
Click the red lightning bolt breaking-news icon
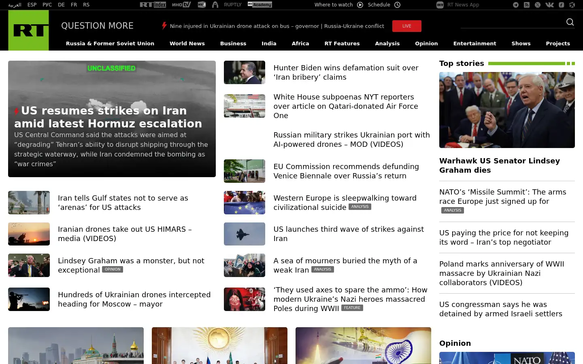pos(164,26)
